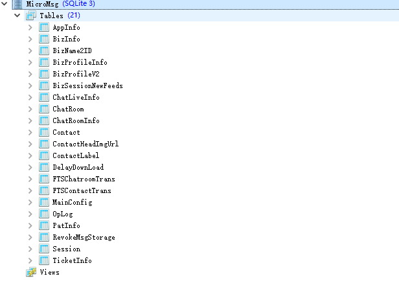
Task: Select the text 'Session'
Action: 67,249
